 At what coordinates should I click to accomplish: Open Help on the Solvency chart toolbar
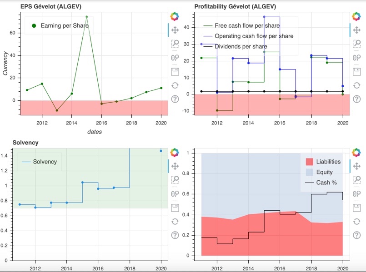[175, 235]
